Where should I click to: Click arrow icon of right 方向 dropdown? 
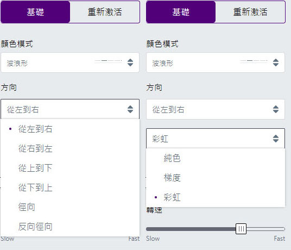276,109
